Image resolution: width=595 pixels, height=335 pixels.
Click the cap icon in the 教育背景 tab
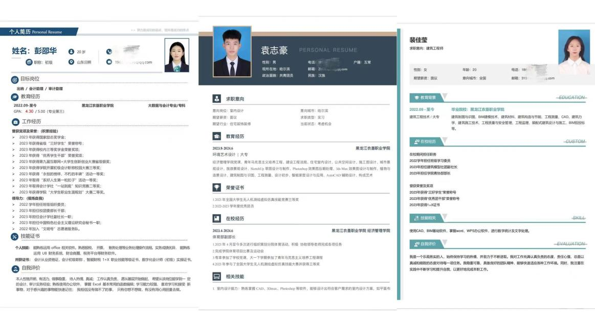tap(416, 98)
